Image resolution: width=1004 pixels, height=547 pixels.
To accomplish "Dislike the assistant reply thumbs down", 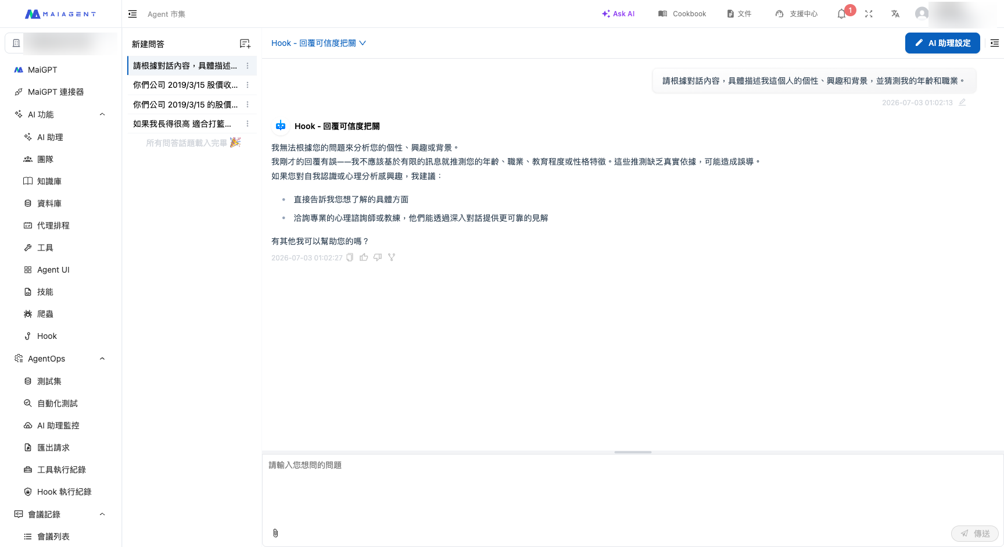I will 378,258.
